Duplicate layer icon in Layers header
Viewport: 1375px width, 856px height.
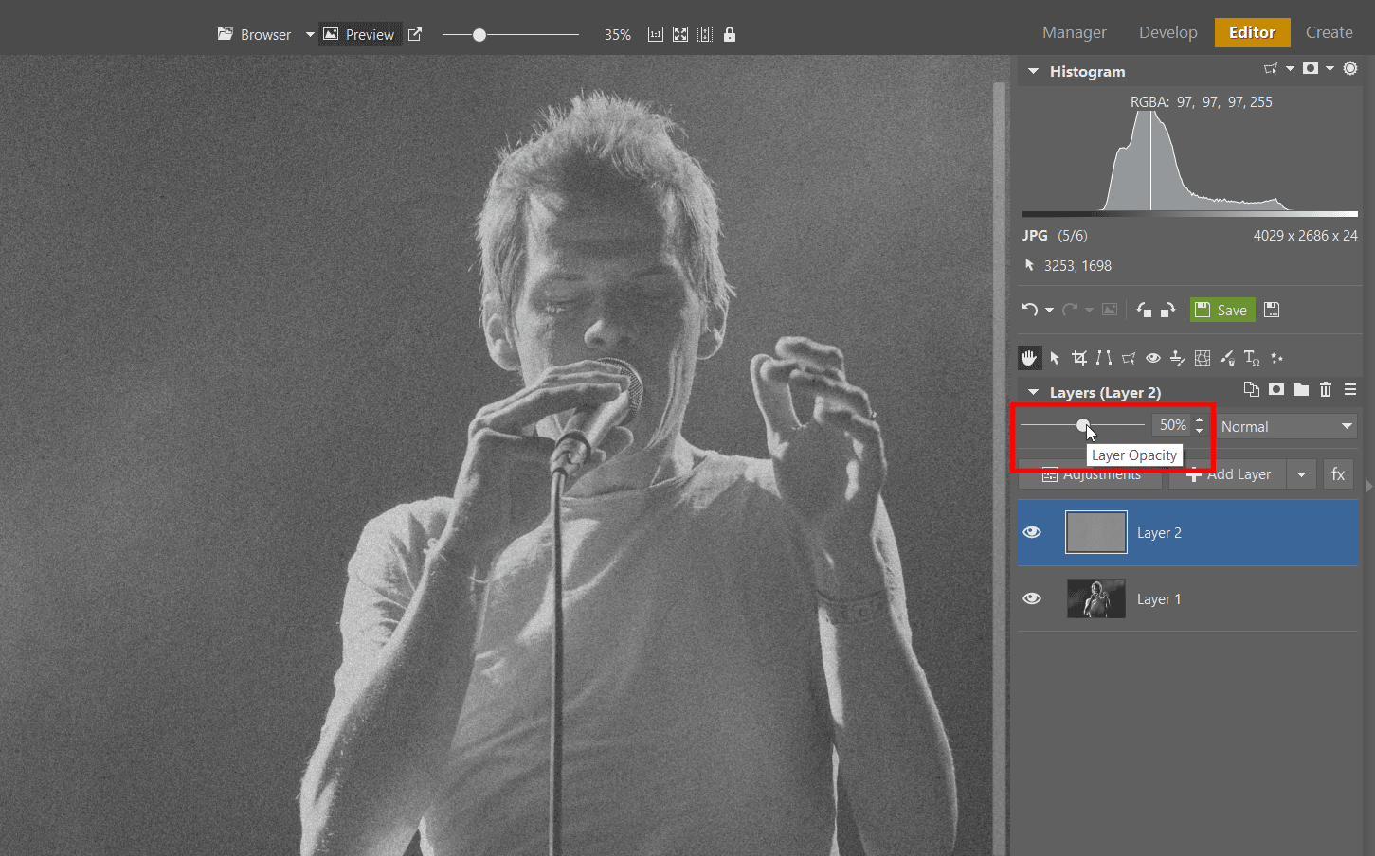[x=1252, y=389]
